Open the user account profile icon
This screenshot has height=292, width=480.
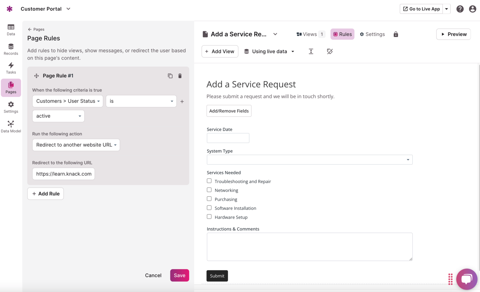[472, 9]
